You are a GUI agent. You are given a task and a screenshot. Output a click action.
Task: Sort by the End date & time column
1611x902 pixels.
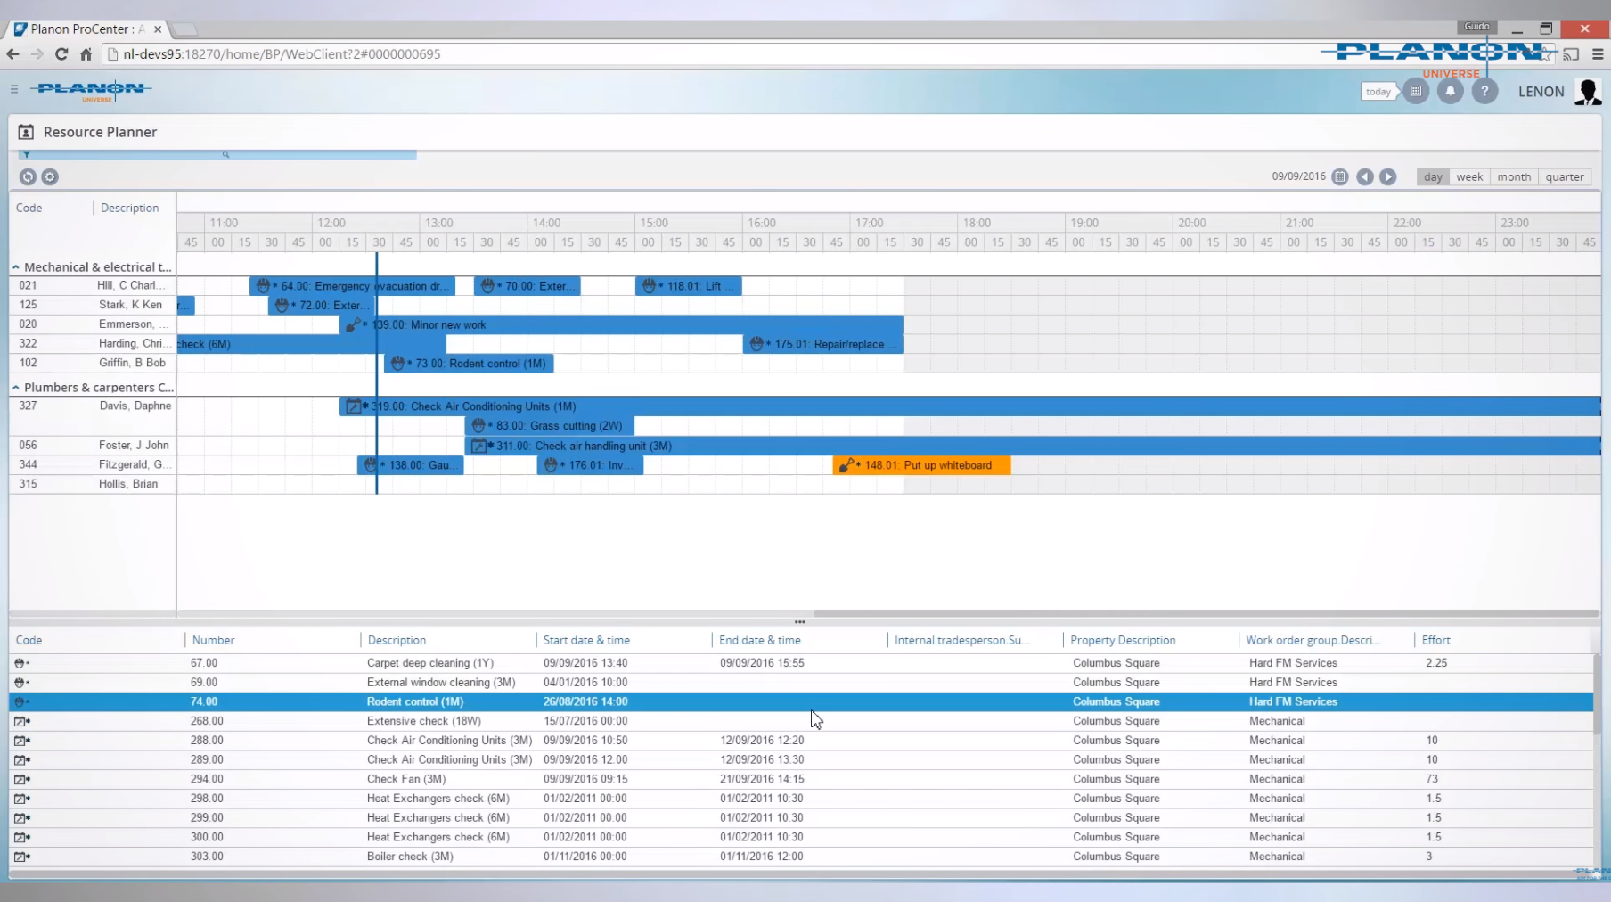(760, 641)
